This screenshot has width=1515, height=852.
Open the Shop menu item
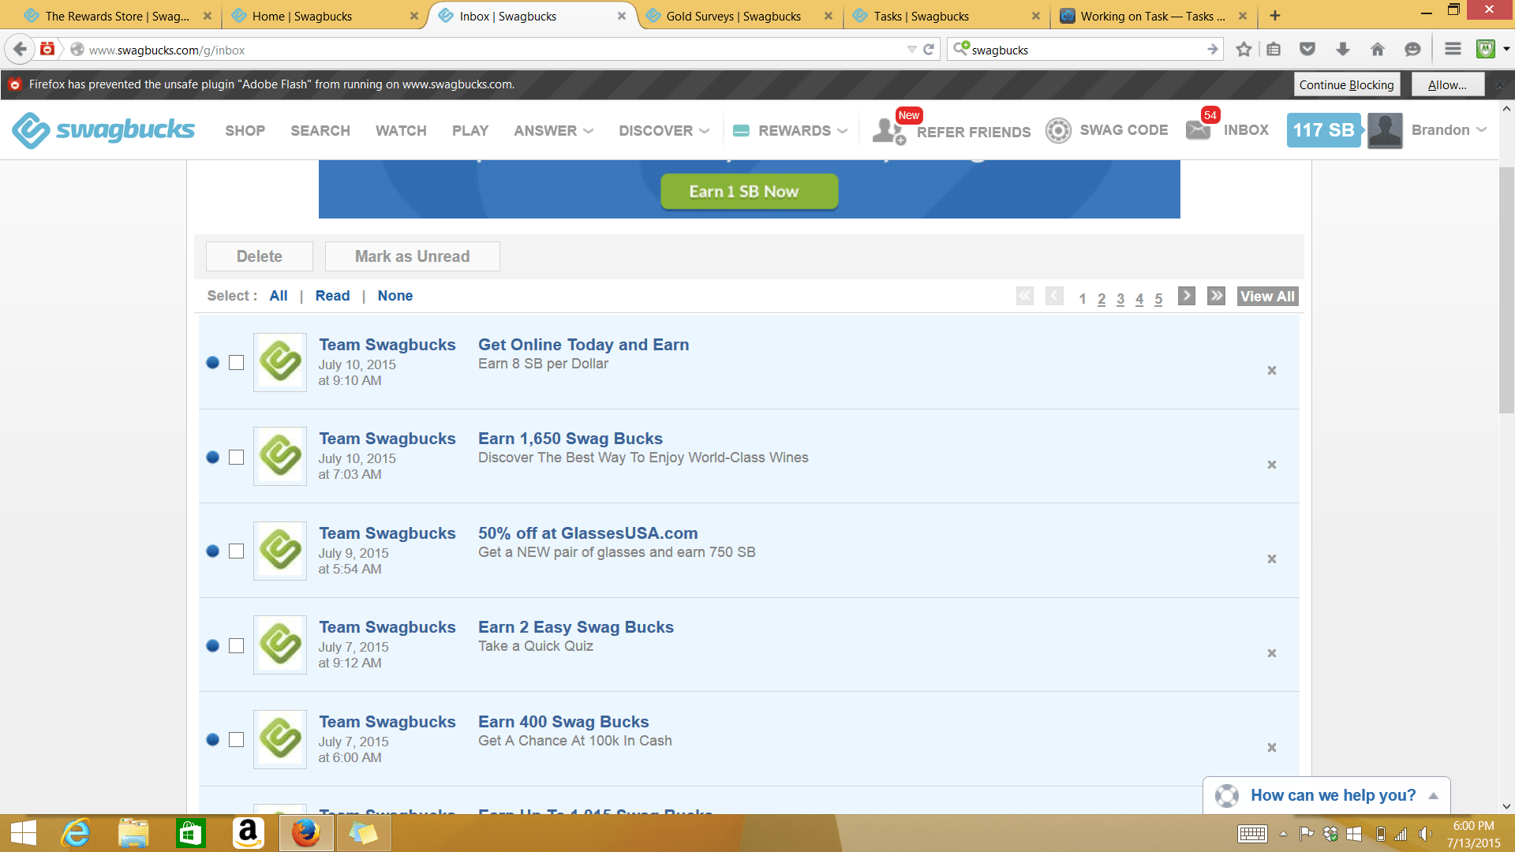click(x=245, y=130)
